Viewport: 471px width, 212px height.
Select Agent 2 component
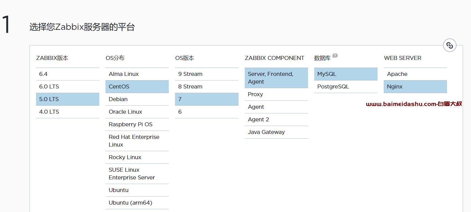276,120
